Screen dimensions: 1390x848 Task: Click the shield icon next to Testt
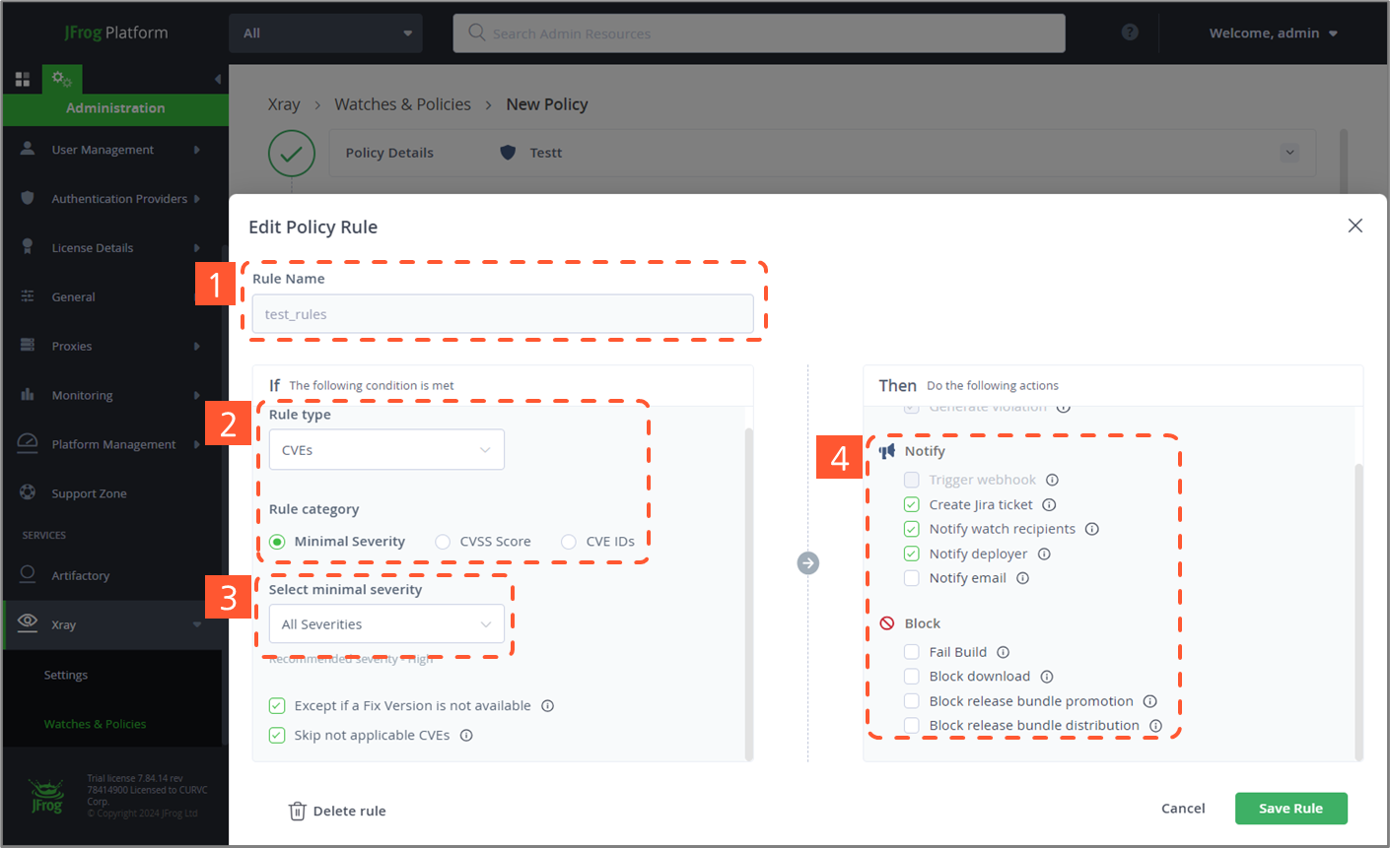point(509,153)
